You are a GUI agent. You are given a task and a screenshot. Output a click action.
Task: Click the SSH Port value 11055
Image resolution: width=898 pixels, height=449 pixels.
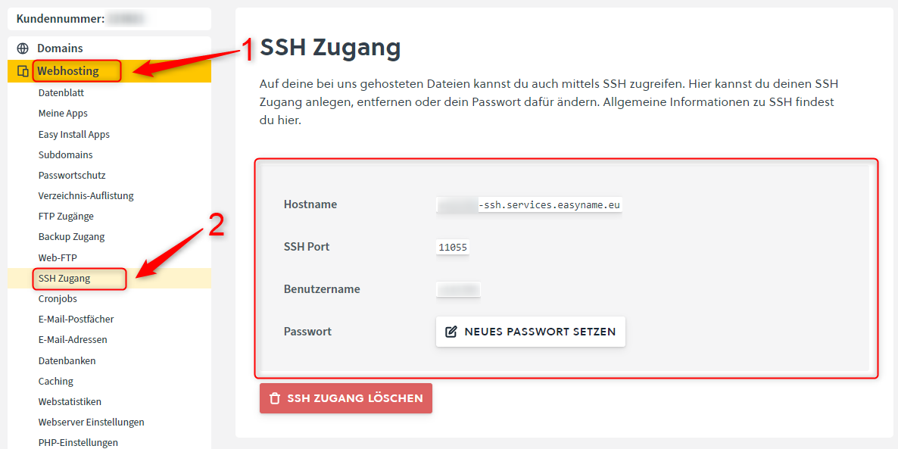pos(453,248)
